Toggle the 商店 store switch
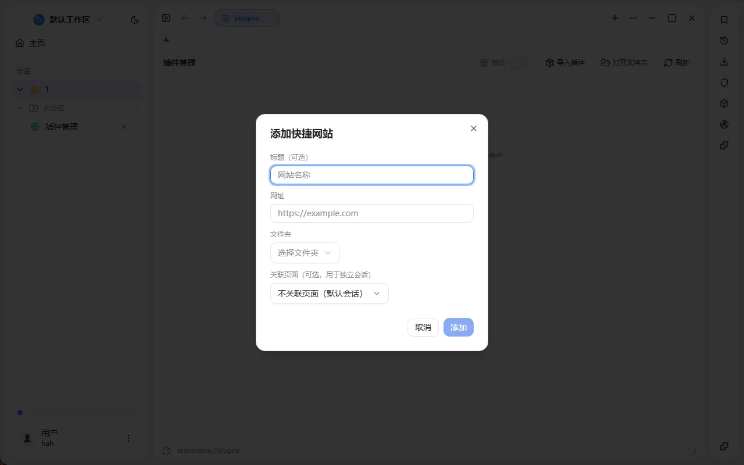Screen dimensions: 744x465 tap(520, 63)
